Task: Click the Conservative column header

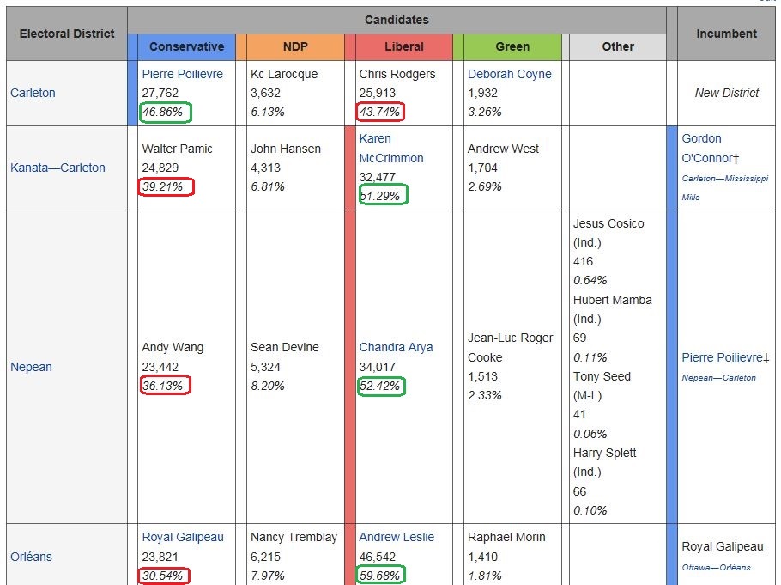Action: [186, 46]
